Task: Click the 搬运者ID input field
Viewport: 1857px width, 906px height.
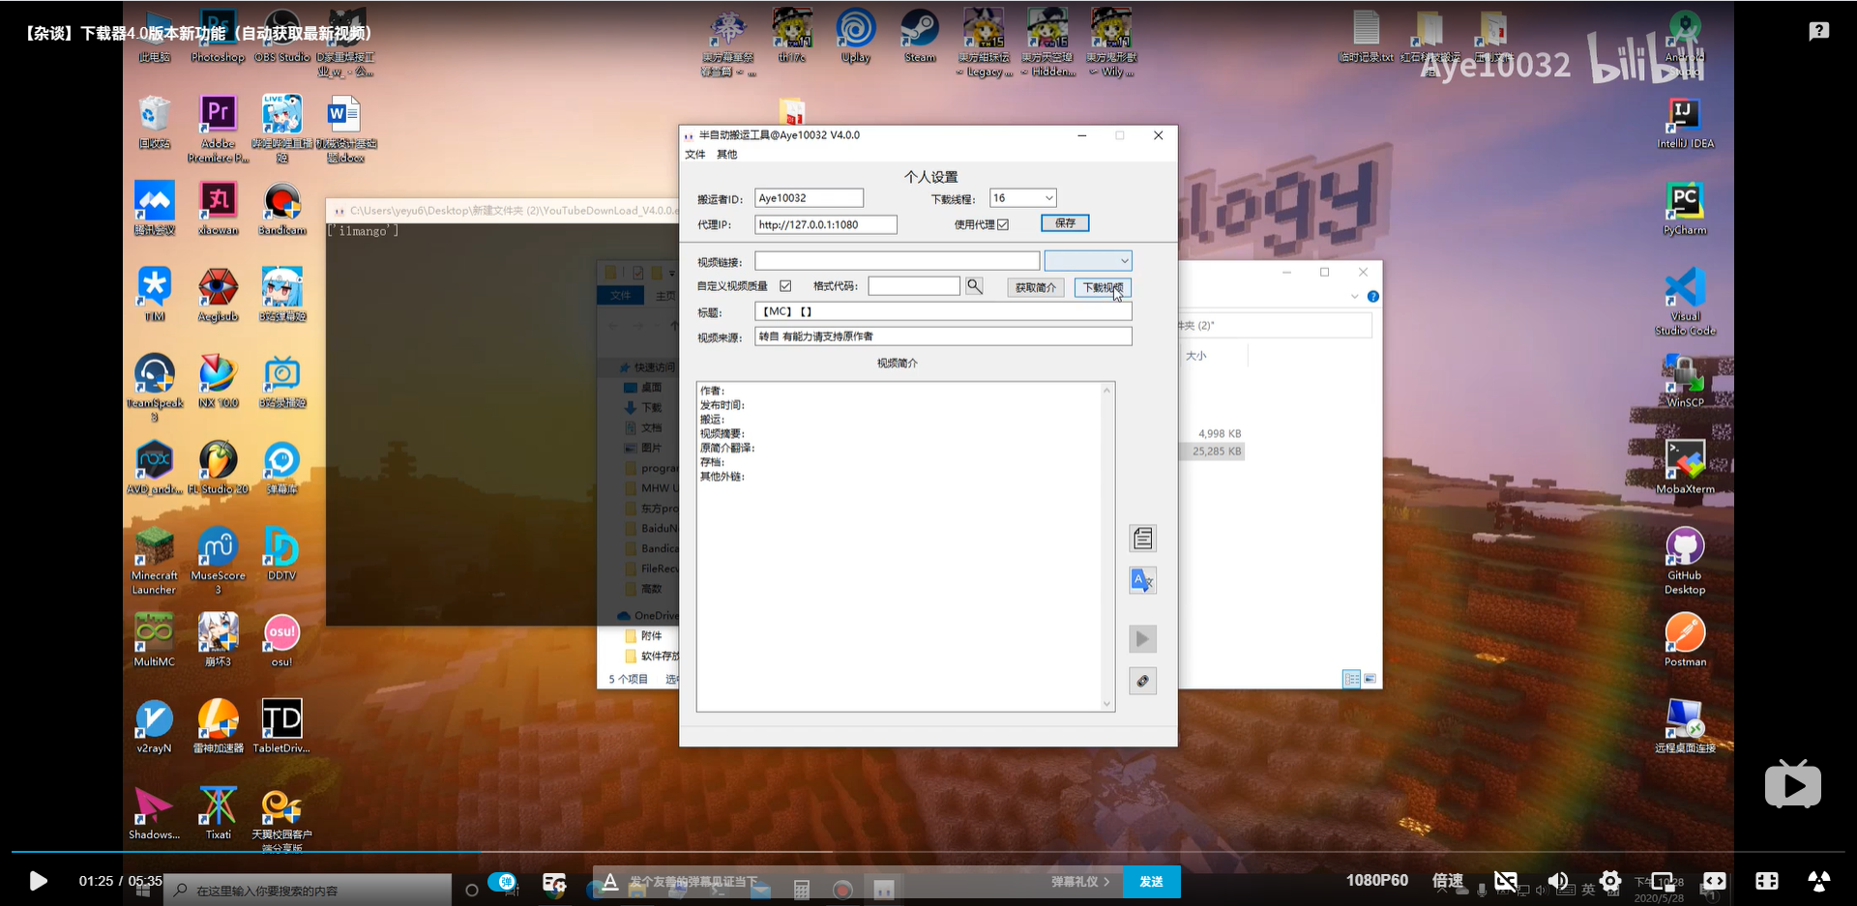Action: pyautogui.click(x=809, y=198)
